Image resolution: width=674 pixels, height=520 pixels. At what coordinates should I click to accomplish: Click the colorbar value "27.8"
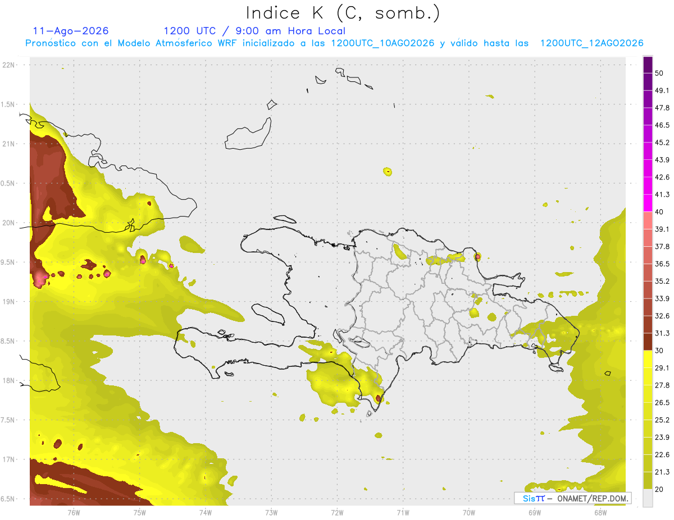[x=662, y=385]
